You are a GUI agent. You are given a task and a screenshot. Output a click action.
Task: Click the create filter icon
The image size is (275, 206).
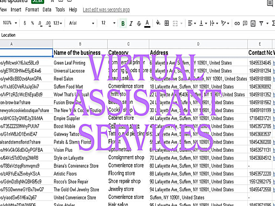[261, 23]
